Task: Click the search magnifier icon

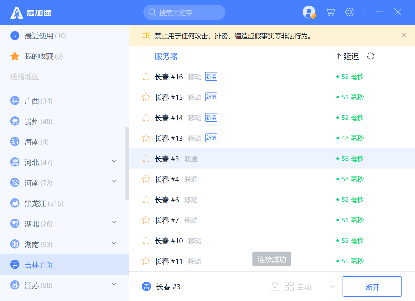Action: tap(152, 12)
